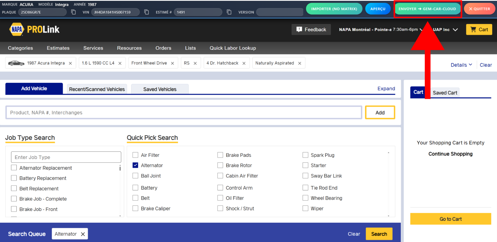Expand the vehicle selection panel

point(386,89)
